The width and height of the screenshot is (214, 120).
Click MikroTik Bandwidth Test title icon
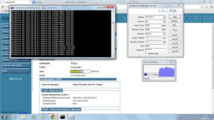point(130,6)
